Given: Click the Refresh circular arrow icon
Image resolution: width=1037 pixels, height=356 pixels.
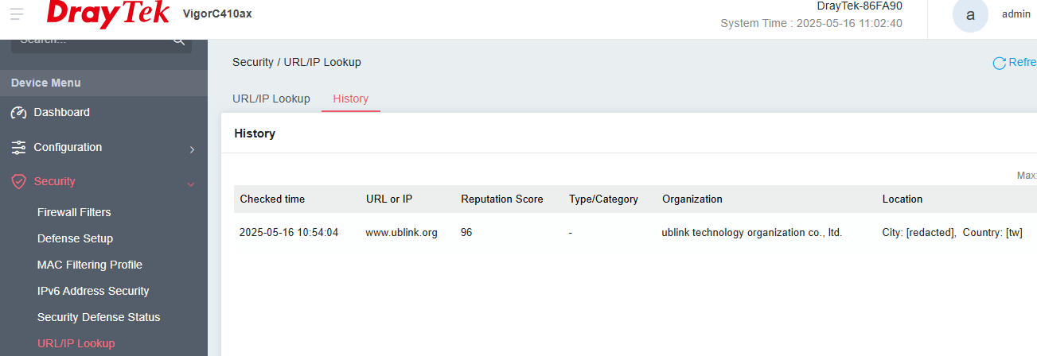Looking at the screenshot, I should (x=1000, y=63).
